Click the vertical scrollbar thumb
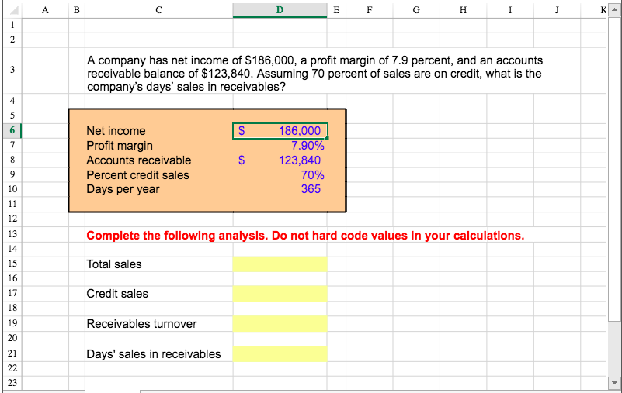This screenshot has height=393, width=622. [x=614, y=169]
